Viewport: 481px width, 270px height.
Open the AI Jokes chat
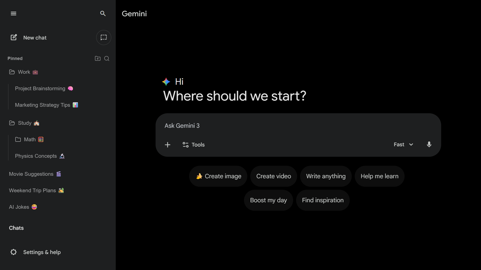click(23, 207)
